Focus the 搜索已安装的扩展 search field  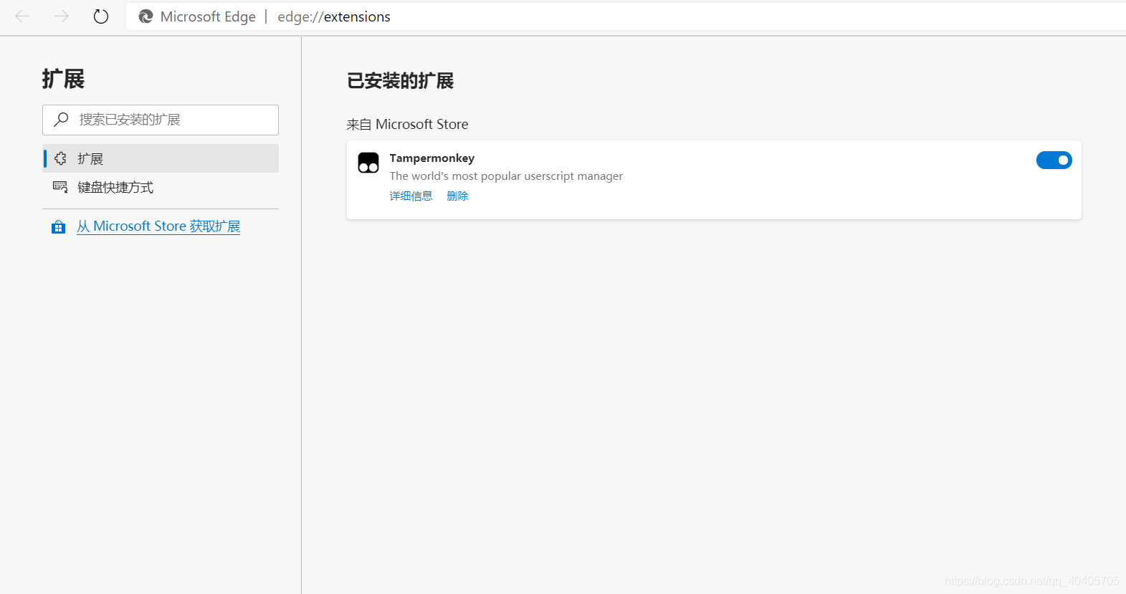161,120
